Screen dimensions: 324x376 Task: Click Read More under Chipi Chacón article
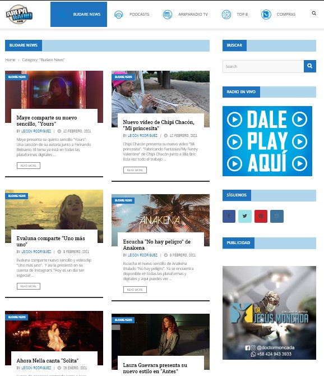click(135, 170)
